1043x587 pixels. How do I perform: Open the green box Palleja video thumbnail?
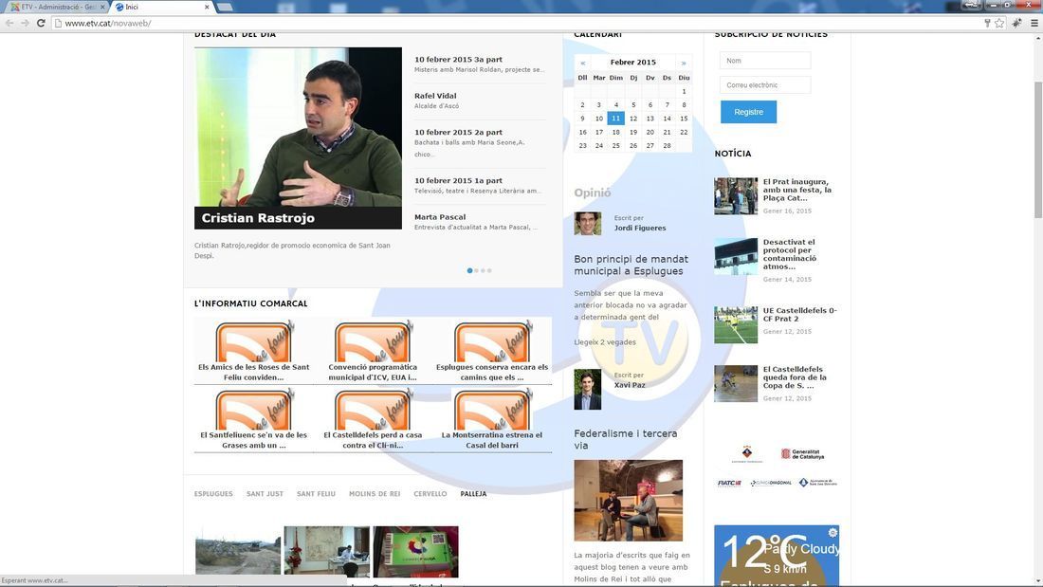(415, 551)
